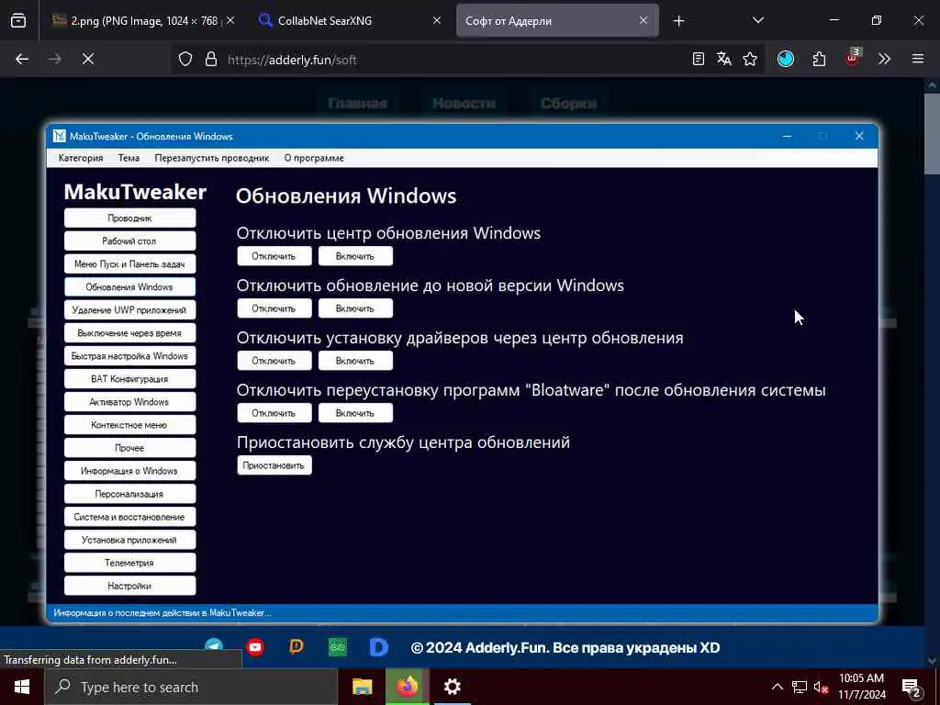This screenshot has height=705, width=940.
Task: Open Персонализация category
Action: [x=130, y=494]
